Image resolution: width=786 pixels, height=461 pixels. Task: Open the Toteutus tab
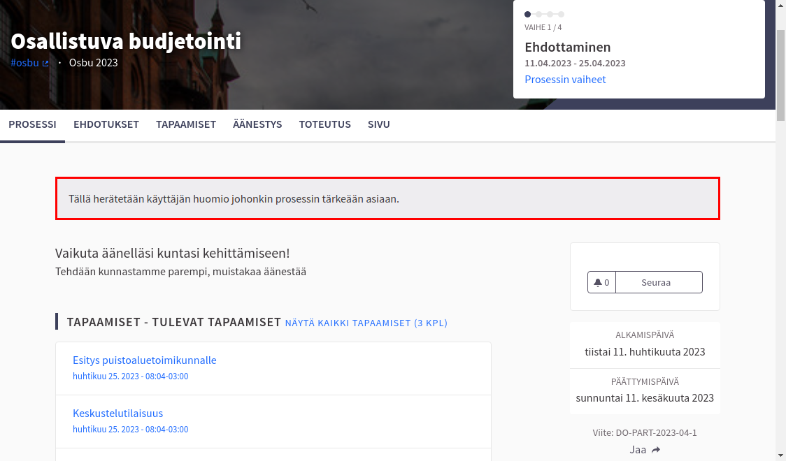(325, 125)
